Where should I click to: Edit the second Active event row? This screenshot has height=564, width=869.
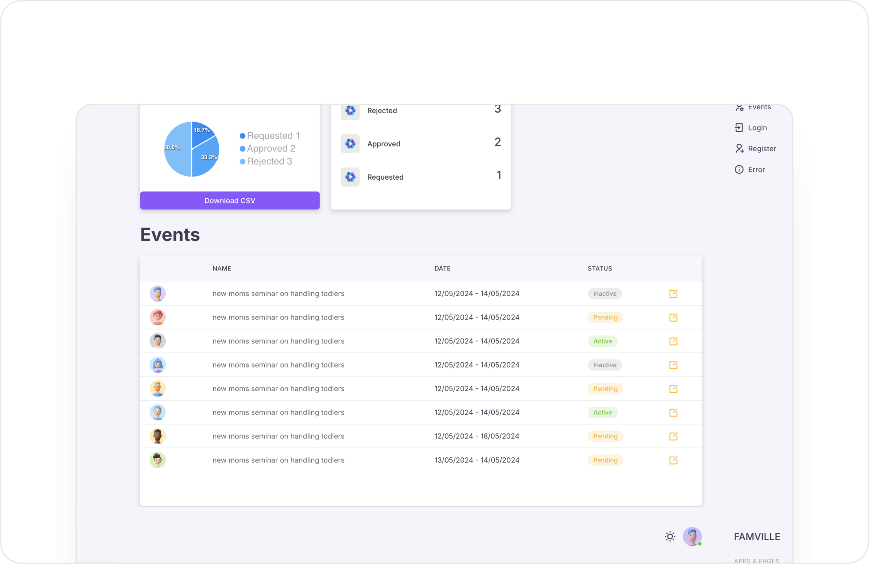click(673, 412)
